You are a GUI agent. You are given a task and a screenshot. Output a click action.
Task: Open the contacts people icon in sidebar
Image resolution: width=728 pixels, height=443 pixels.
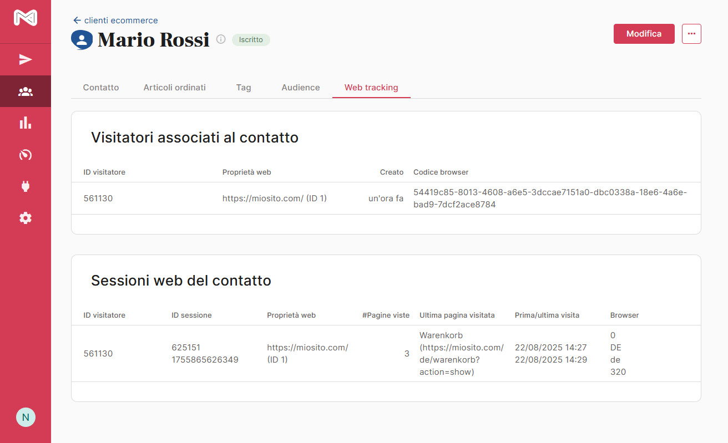coord(26,91)
